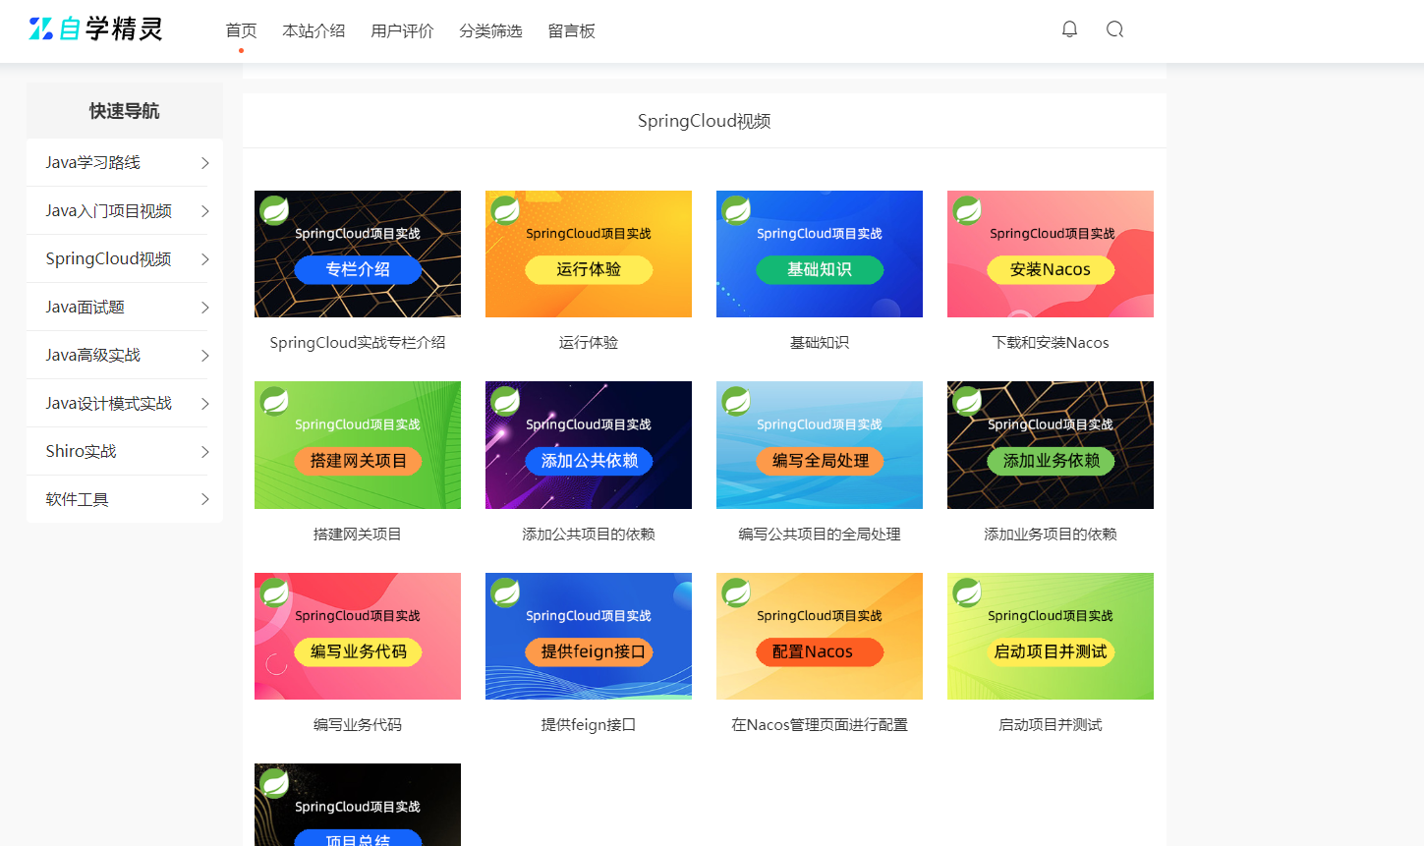The width and height of the screenshot is (1424, 846).
Task: Open the 搭建网关项目 video thumbnail
Action: pos(358,445)
